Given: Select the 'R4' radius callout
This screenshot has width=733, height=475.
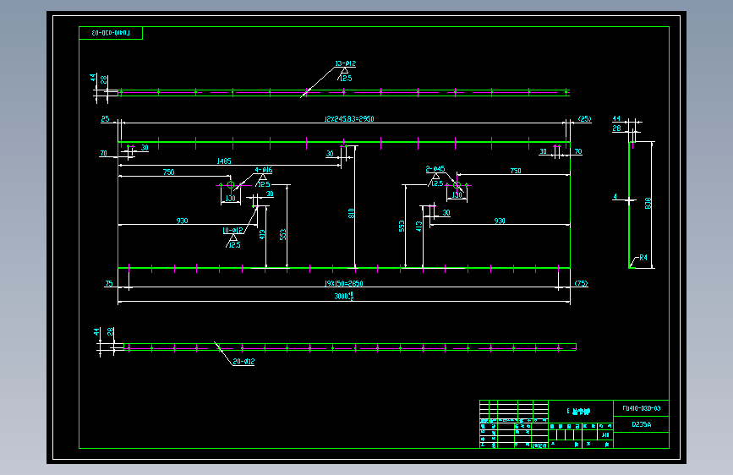Looking at the screenshot, I should point(643,258).
